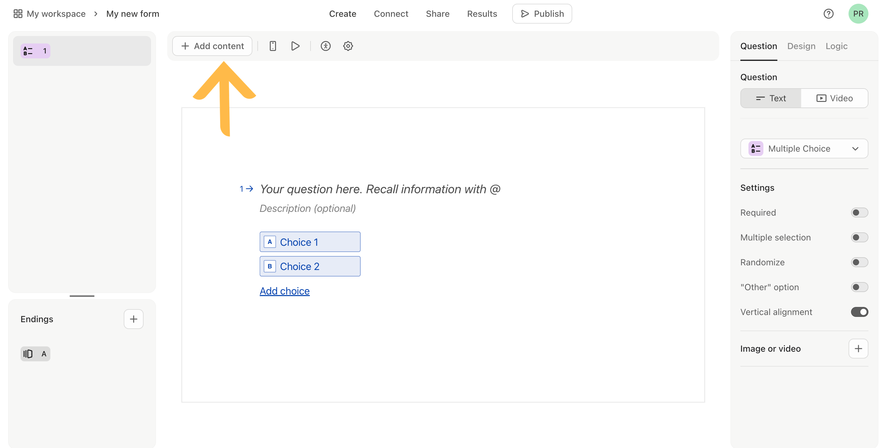This screenshot has width=879, height=448.
Task: Switch question format to Text
Action: pyautogui.click(x=771, y=98)
